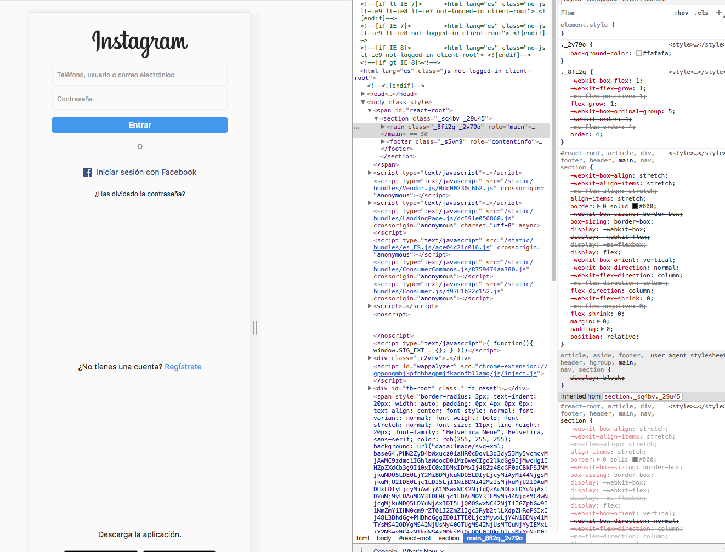Select the #react-root breadcrumb item
Image resolution: width=725 pixels, height=552 pixels.
click(x=415, y=538)
